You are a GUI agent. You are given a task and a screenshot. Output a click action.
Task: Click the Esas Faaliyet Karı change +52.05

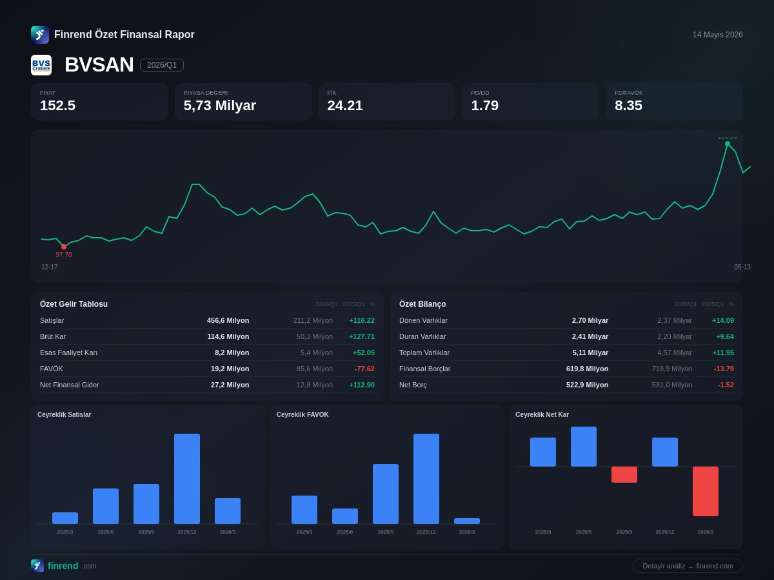pyautogui.click(x=364, y=353)
